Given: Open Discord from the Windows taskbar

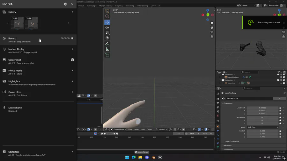Looking at the screenshot, I should click(x=147, y=157).
